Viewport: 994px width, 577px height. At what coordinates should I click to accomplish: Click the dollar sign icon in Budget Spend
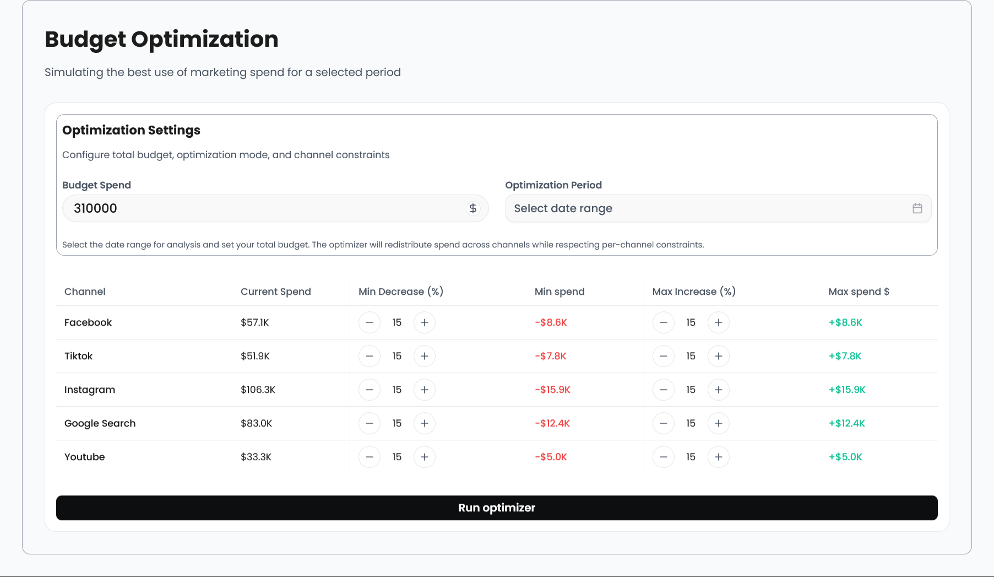click(x=472, y=208)
